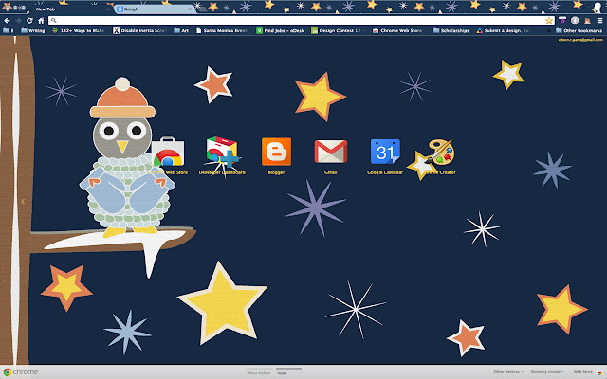The width and height of the screenshot is (607, 379).
Task: Launch the Blogger app
Action: click(x=276, y=155)
